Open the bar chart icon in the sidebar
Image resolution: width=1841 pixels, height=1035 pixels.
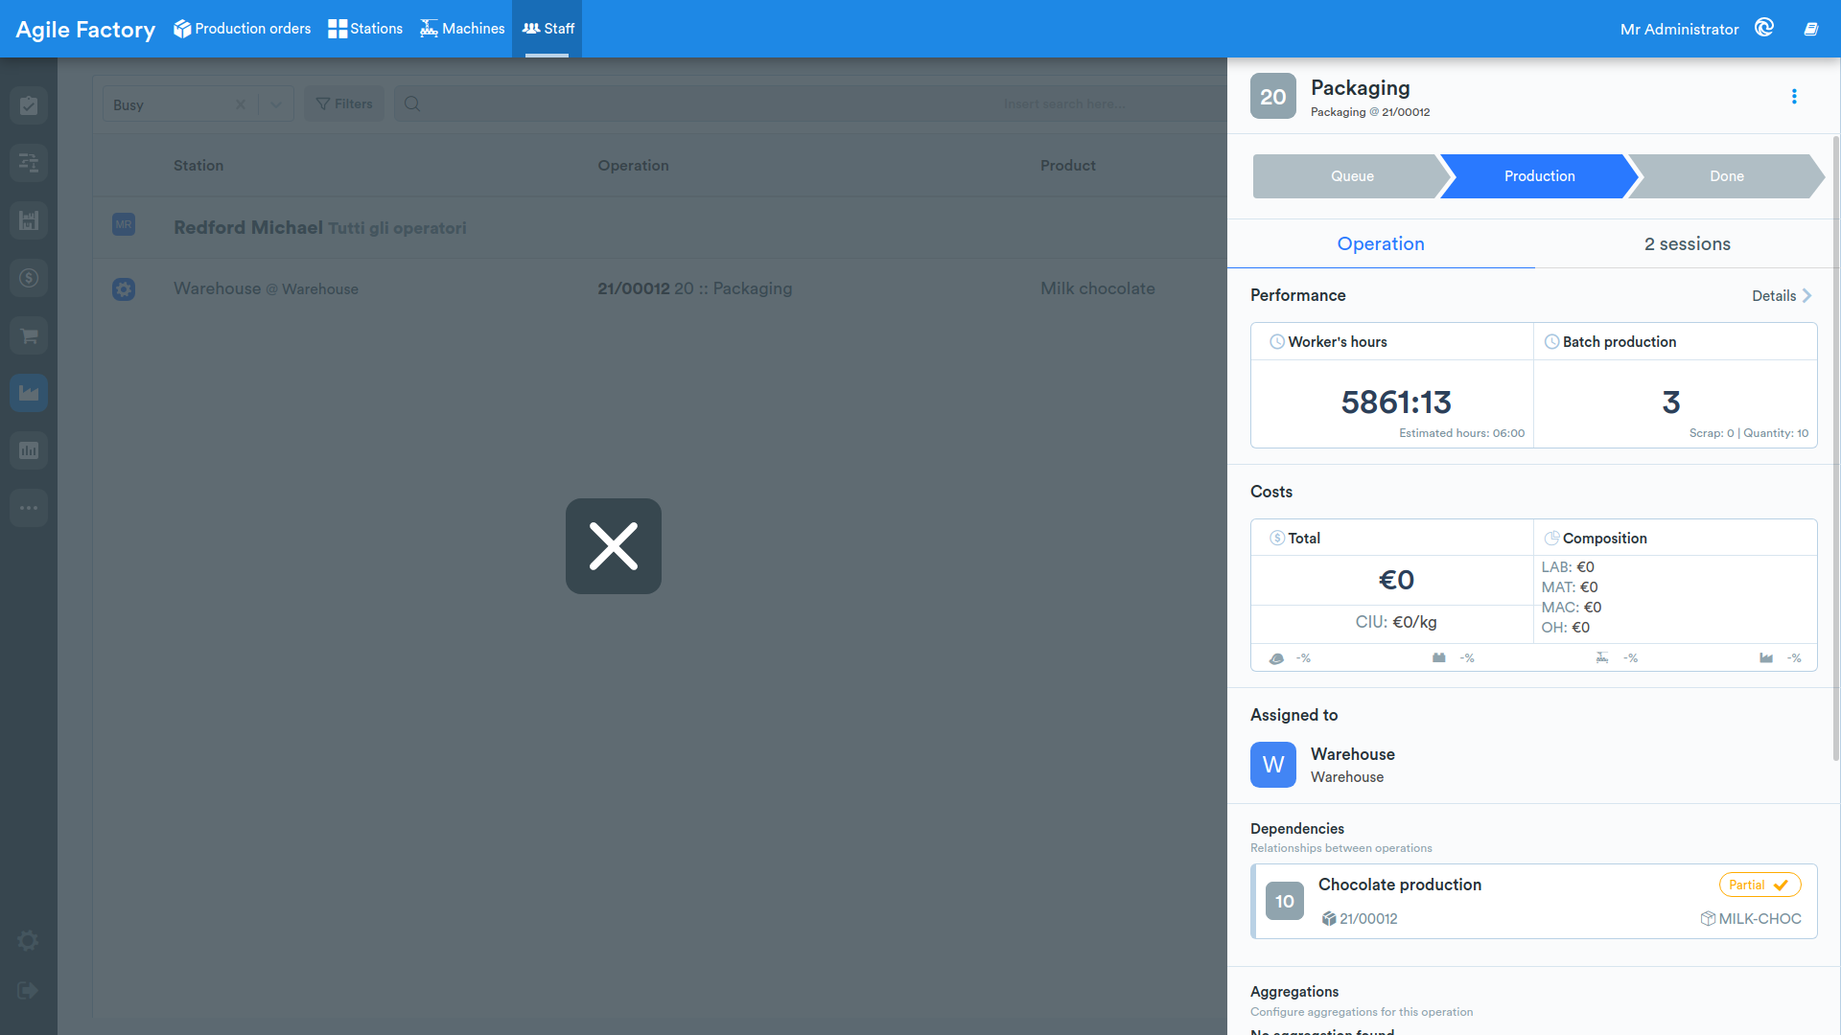pos(29,450)
